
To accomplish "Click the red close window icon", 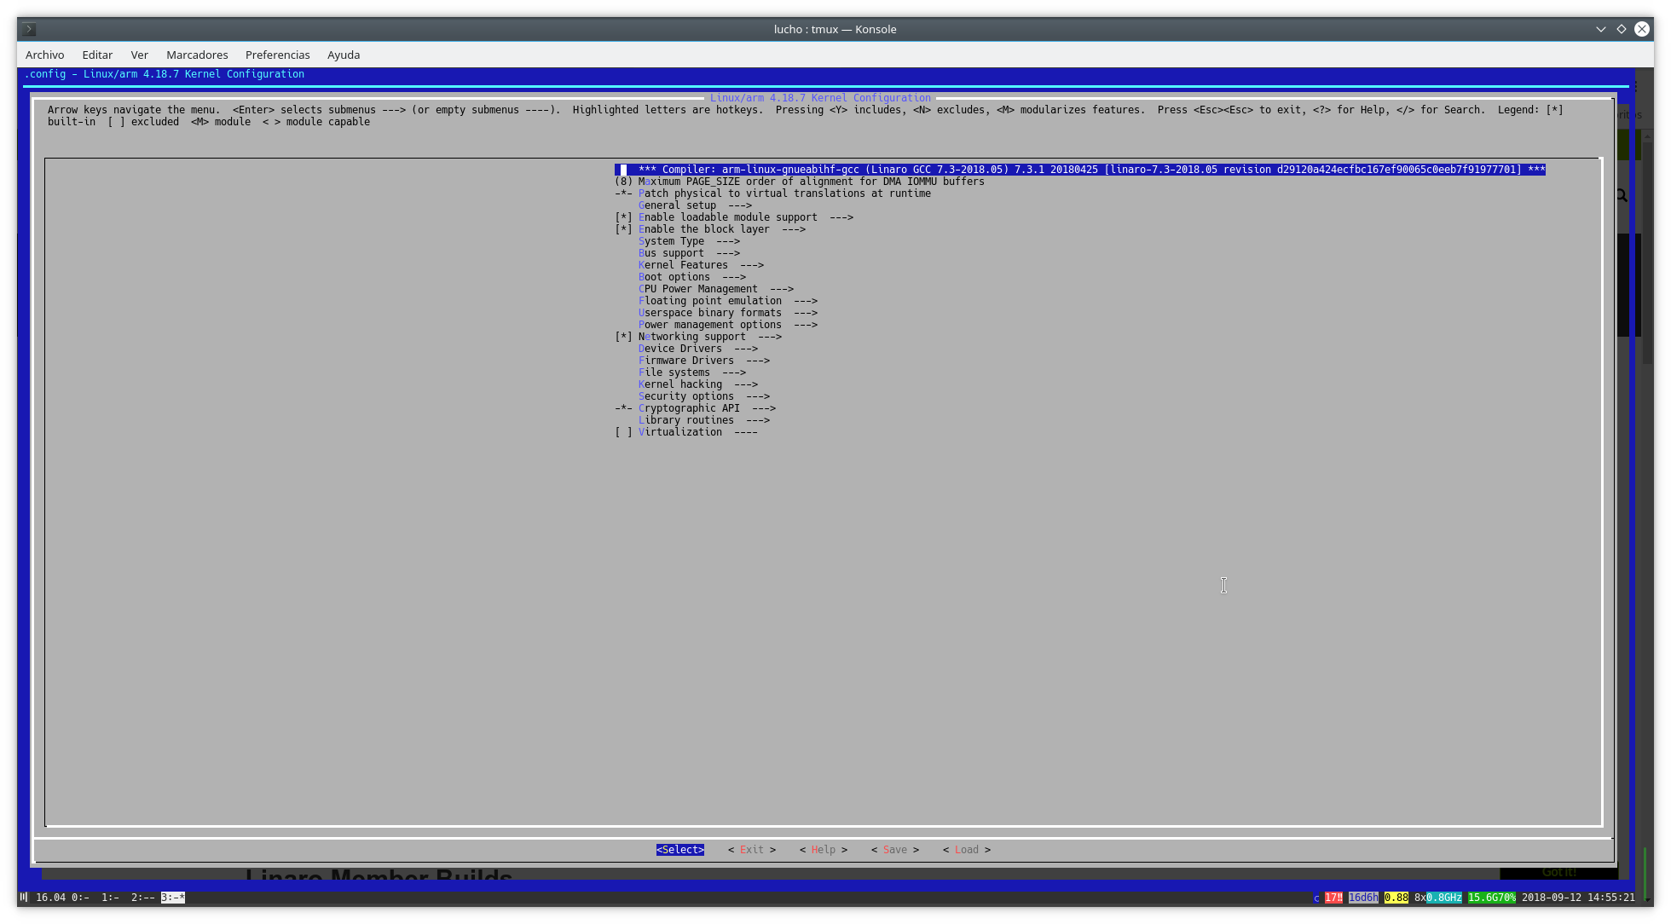I will coord(1641,29).
